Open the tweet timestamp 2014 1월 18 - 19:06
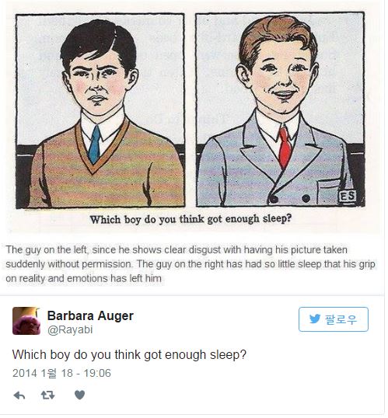 pos(61,373)
